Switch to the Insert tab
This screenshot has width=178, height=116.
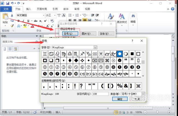click(28, 9)
